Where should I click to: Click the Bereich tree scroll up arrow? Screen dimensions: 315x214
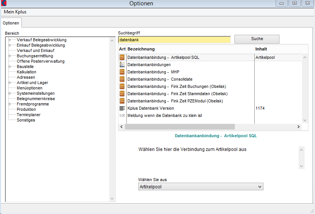[x=112, y=41]
